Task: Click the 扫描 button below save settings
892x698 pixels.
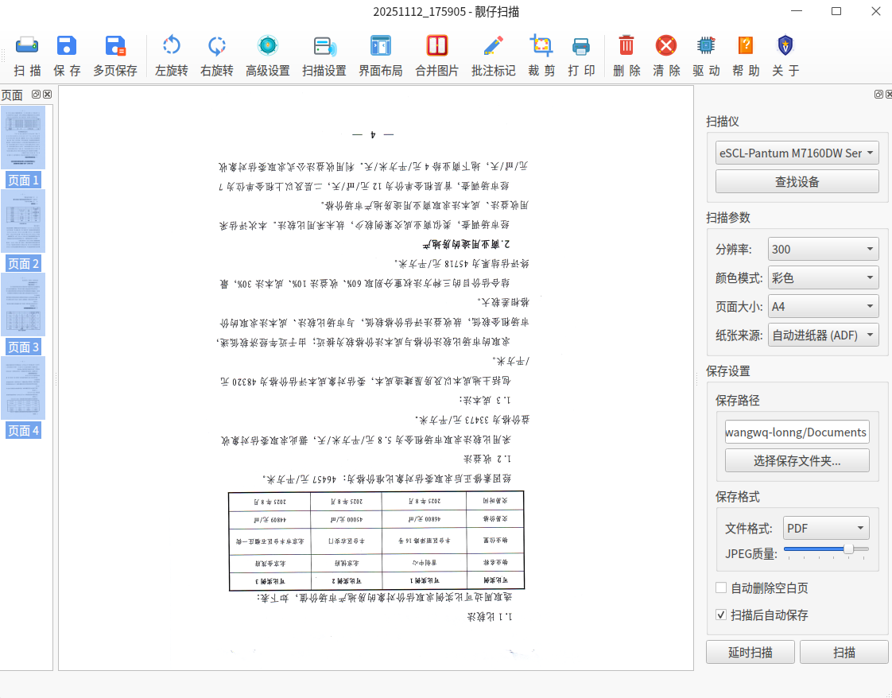Action: pos(844,652)
